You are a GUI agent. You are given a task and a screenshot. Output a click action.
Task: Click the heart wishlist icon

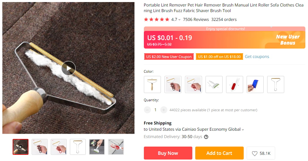pos(255,153)
